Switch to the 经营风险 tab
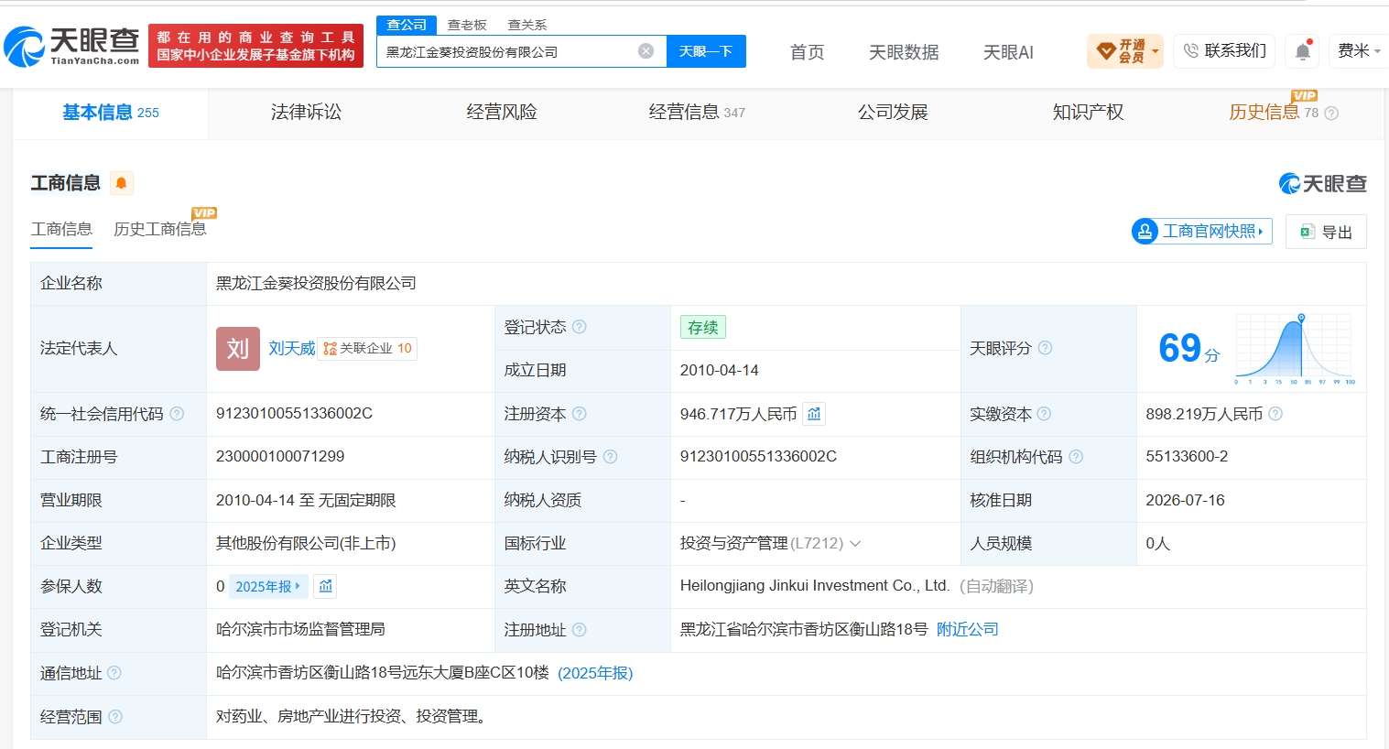 point(502,113)
